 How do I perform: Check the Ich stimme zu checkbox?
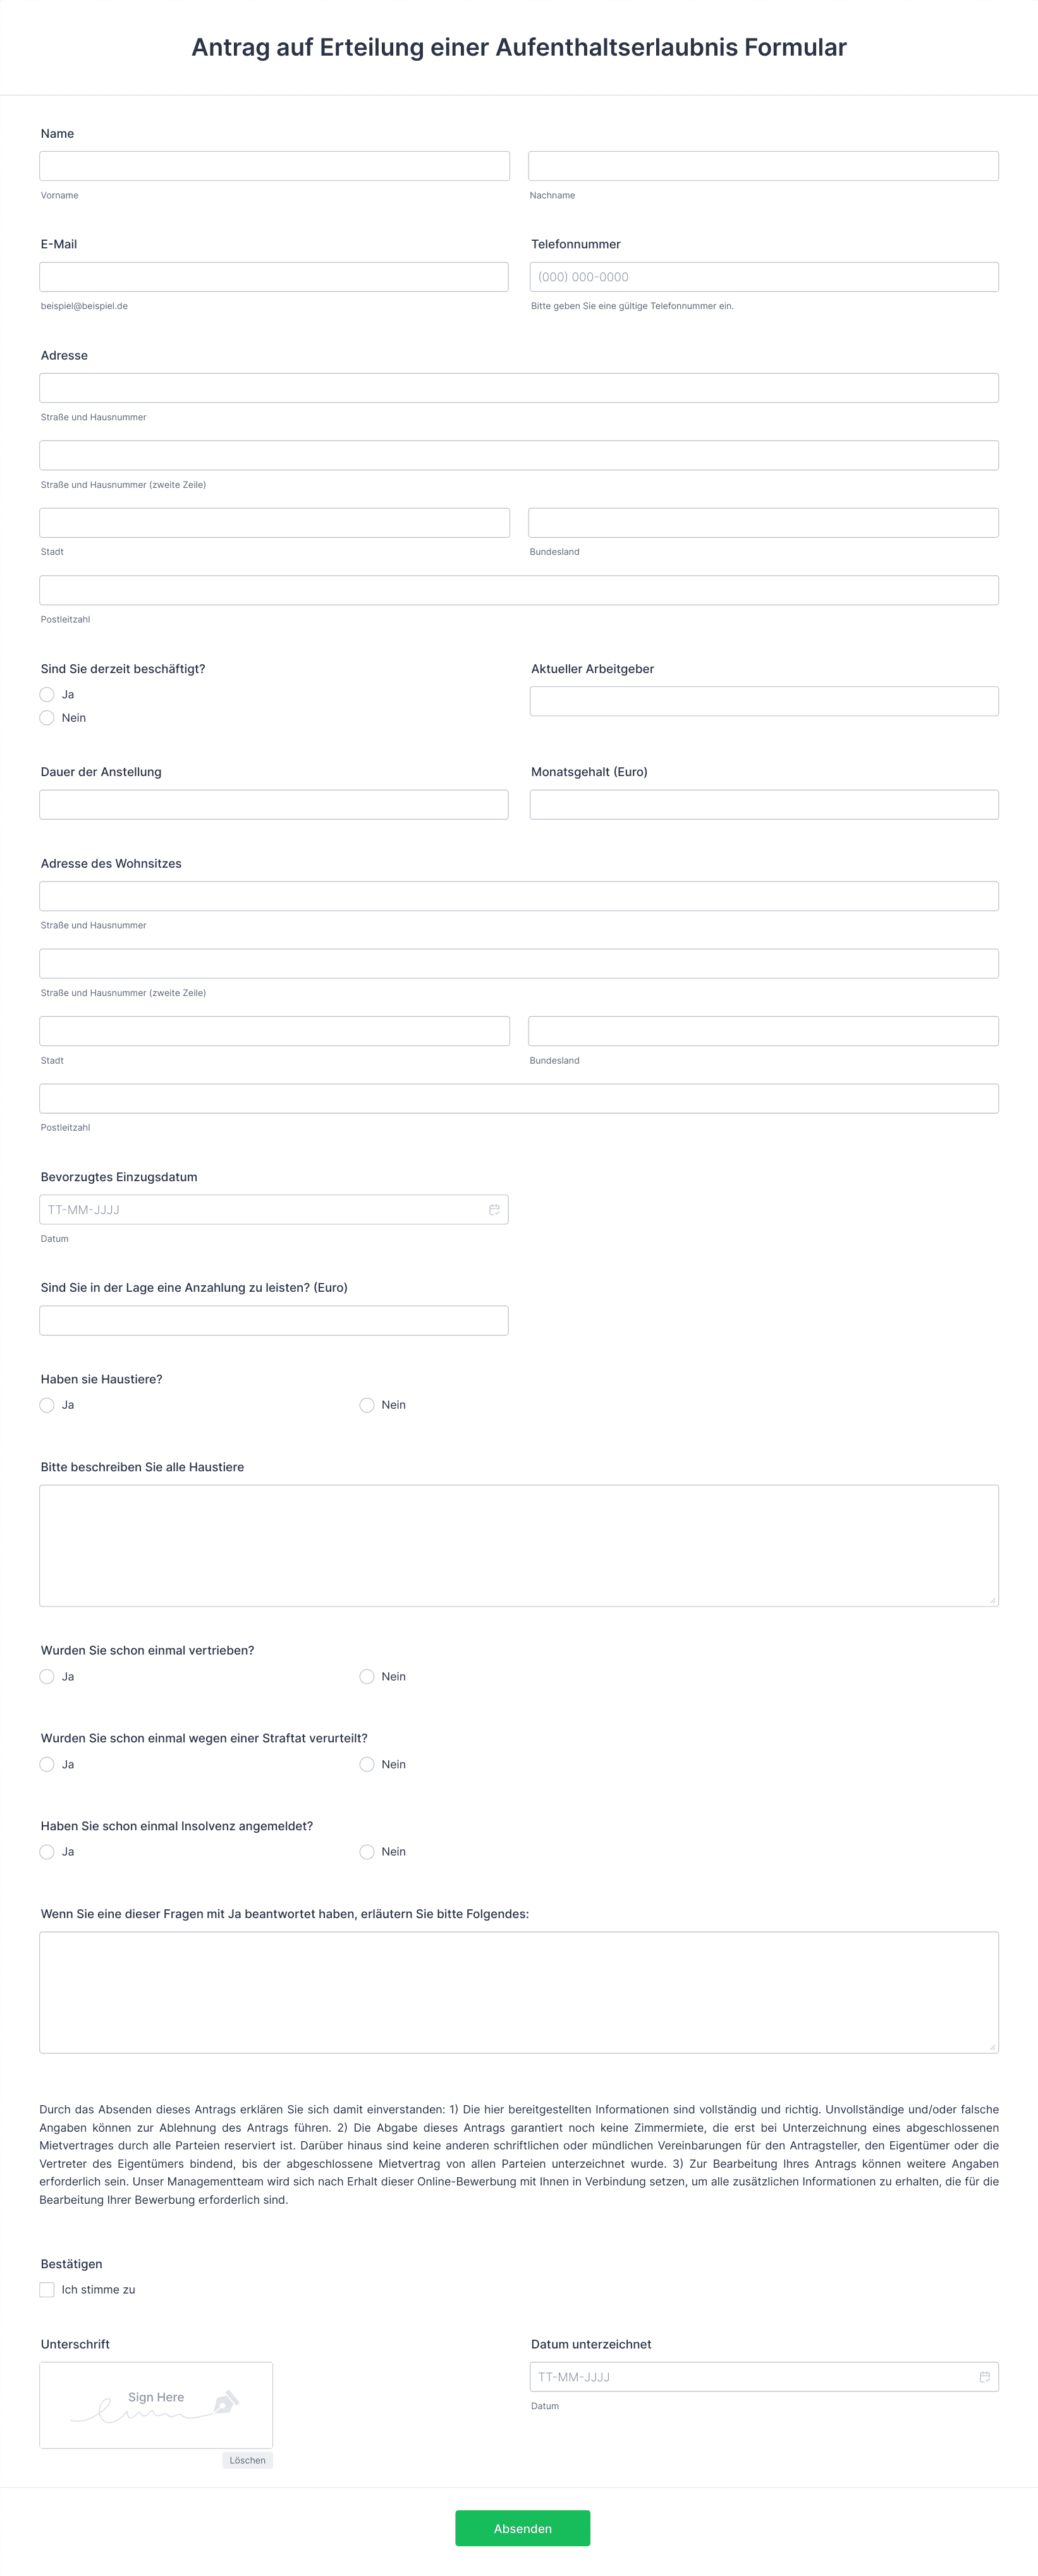(x=47, y=2289)
